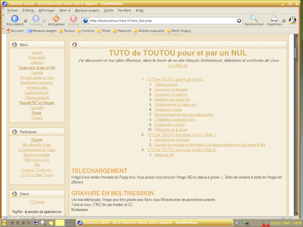Open the MENU button in taskbar
The image size is (303, 227).
click(x=20, y=223)
